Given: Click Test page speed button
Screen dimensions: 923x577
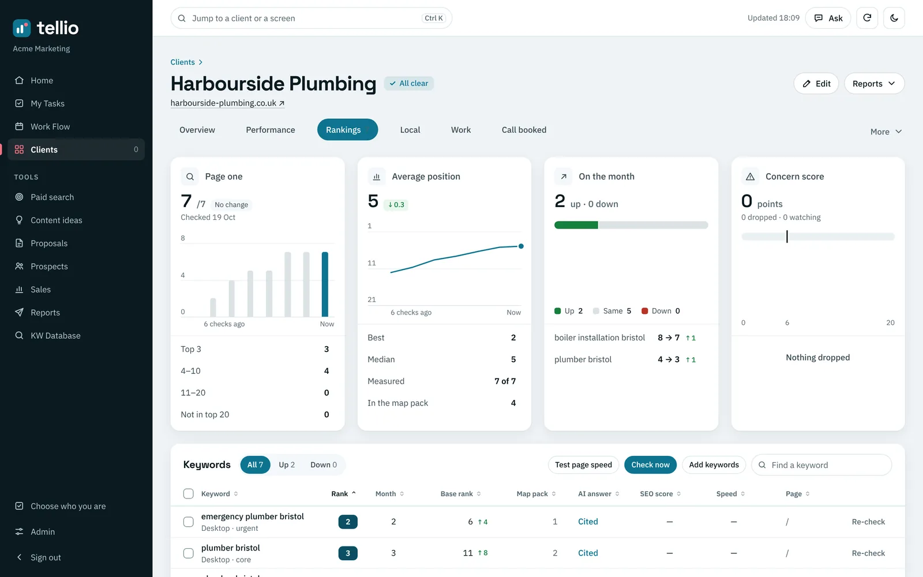Looking at the screenshot, I should click(583, 464).
